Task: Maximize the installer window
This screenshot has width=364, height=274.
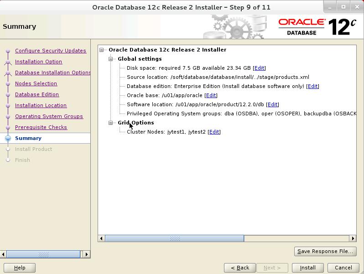Action: coord(343,7)
